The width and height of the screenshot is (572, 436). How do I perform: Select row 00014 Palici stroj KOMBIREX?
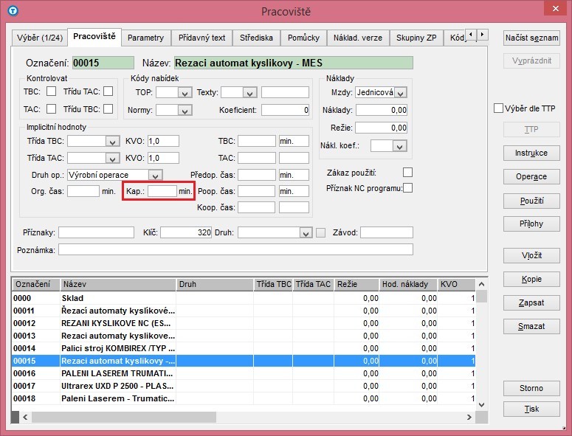click(244, 348)
